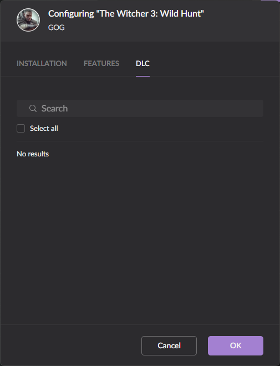Open the FEATURES tab
This screenshot has height=366, width=280.
101,63
